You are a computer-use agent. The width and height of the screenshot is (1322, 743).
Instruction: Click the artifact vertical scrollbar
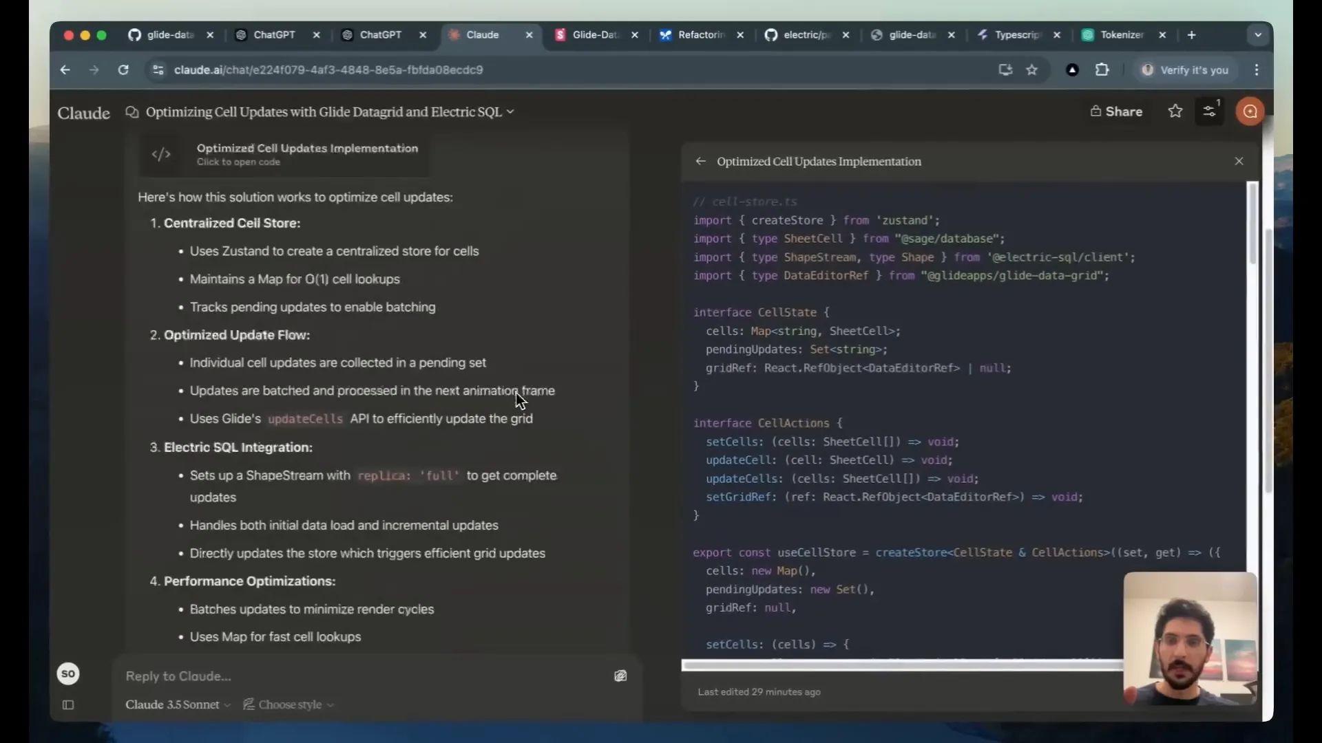click(1252, 224)
